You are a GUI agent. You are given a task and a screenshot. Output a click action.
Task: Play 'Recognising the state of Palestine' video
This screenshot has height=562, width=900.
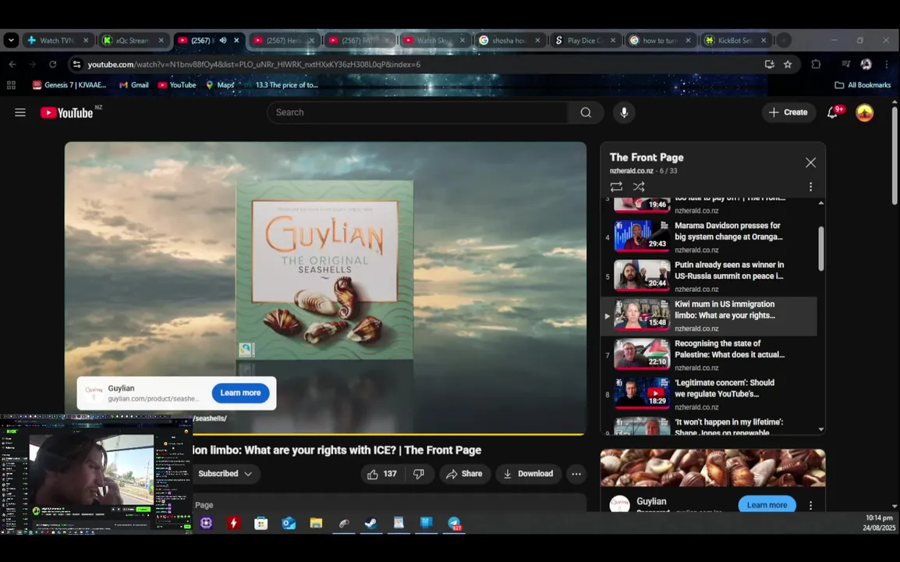point(709,355)
